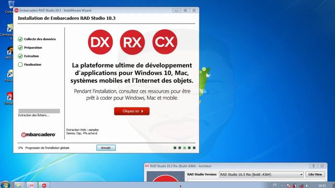Select the jetAudio desktop shortcut
This screenshot has height=188, width=335.
point(9,53)
